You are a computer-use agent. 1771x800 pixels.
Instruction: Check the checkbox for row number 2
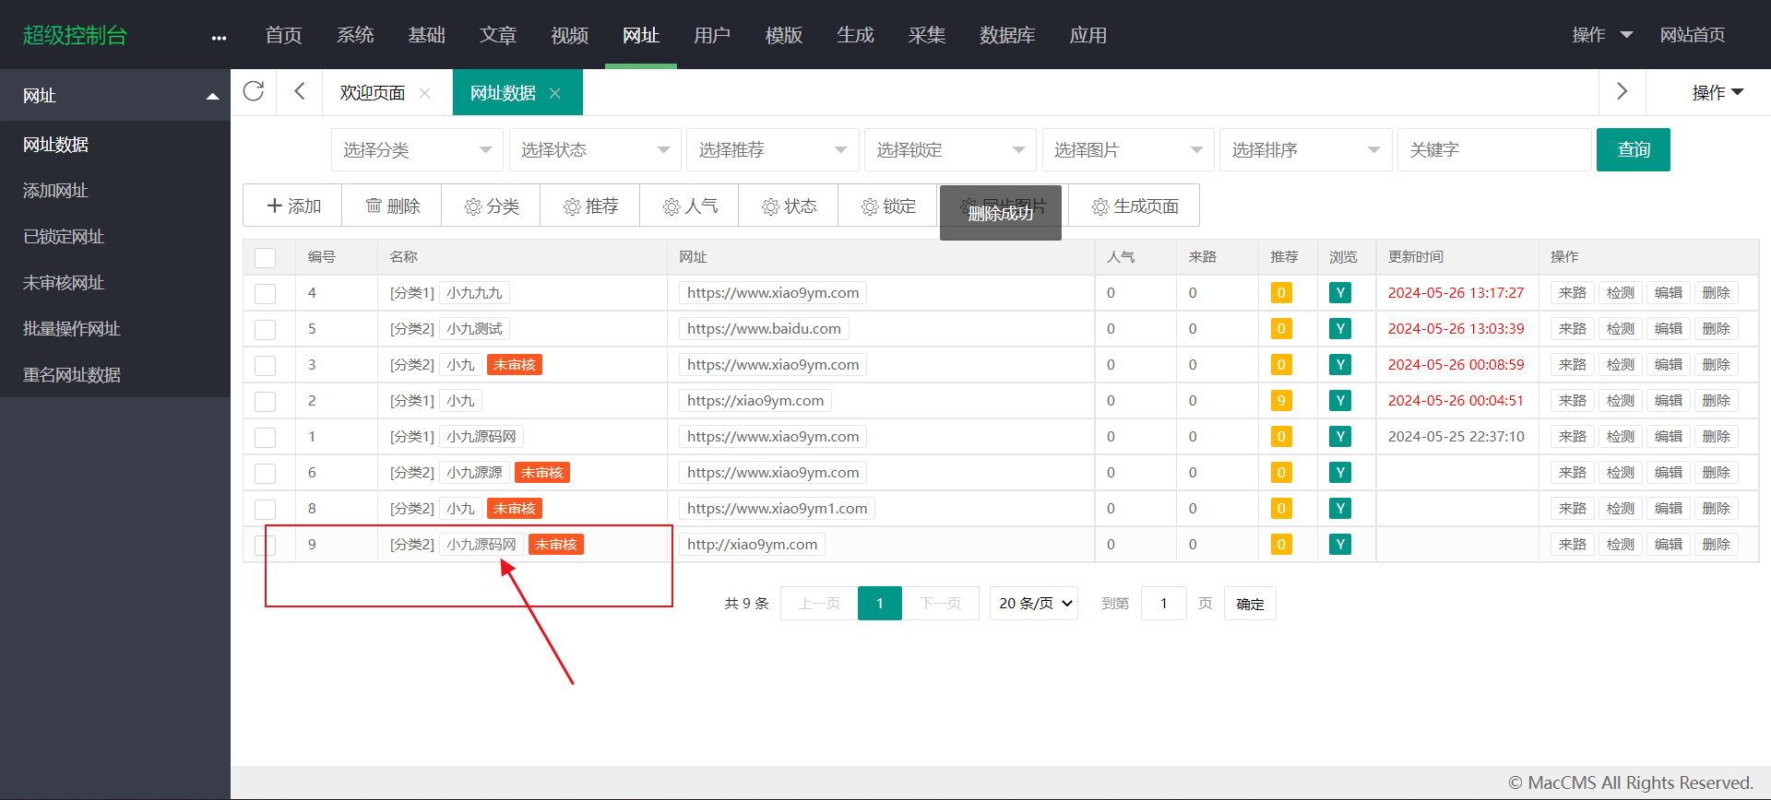pos(265,402)
